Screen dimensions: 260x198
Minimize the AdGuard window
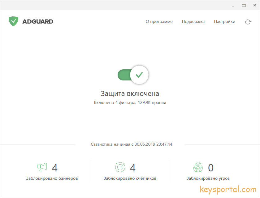click(233, 5)
